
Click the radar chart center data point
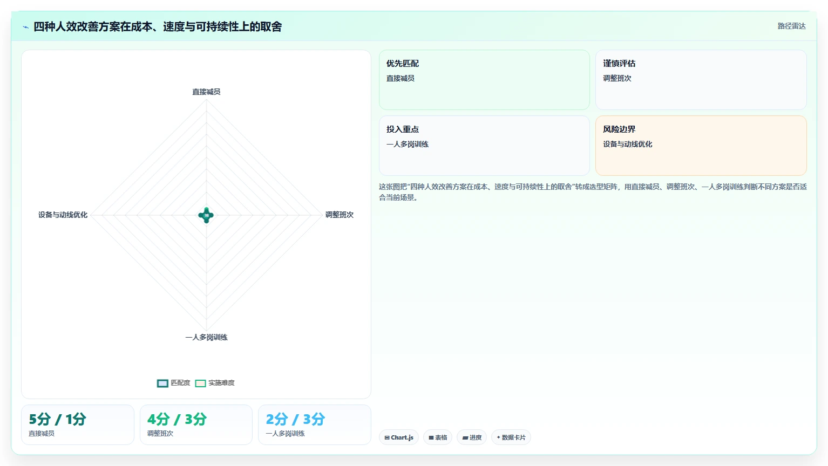206,215
